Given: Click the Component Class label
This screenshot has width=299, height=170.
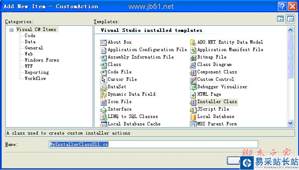Looking at the screenshot, I should [217, 72].
